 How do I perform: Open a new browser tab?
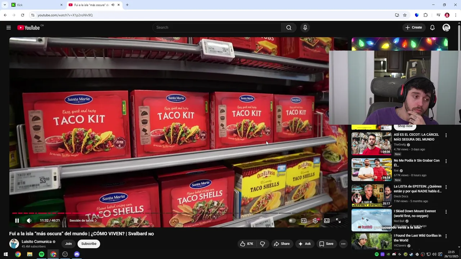tap(127, 5)
